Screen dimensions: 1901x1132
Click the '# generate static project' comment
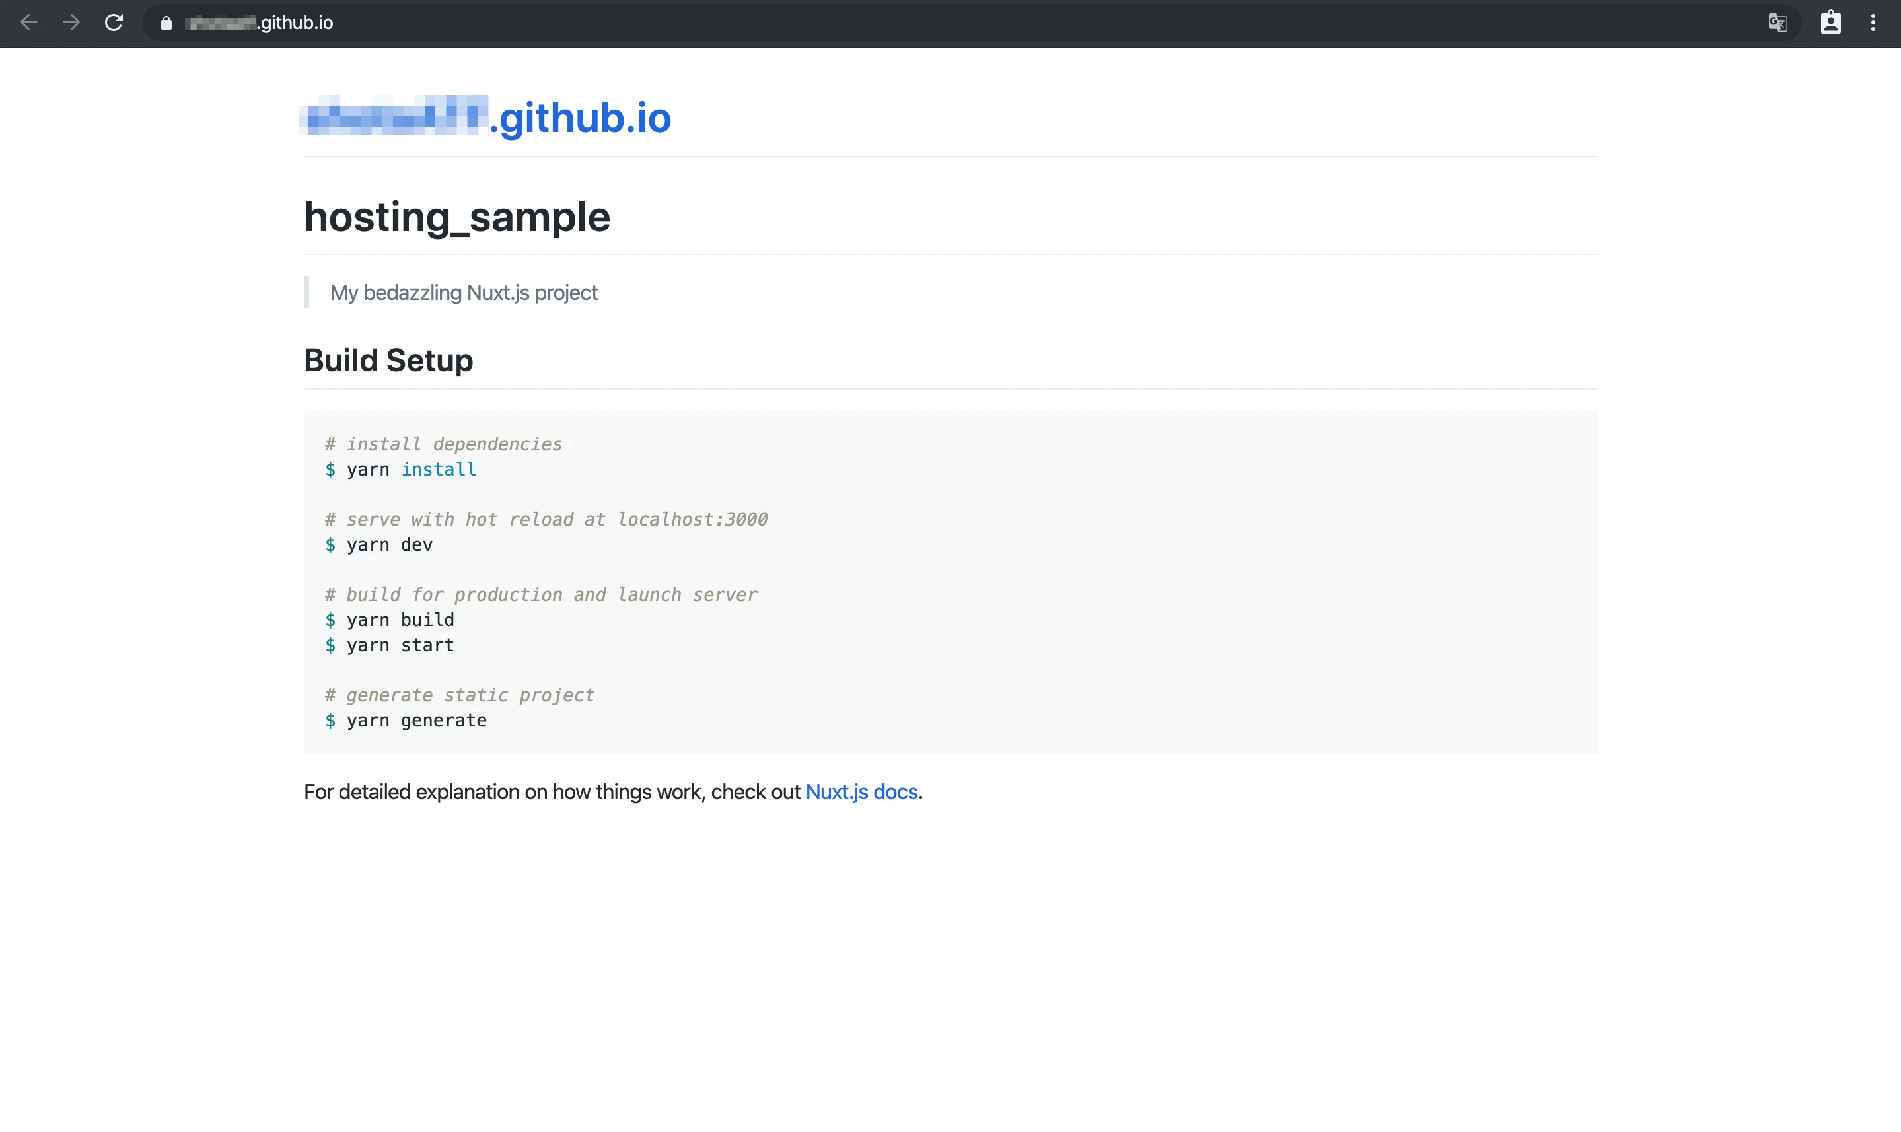click(x=459, y=695)
